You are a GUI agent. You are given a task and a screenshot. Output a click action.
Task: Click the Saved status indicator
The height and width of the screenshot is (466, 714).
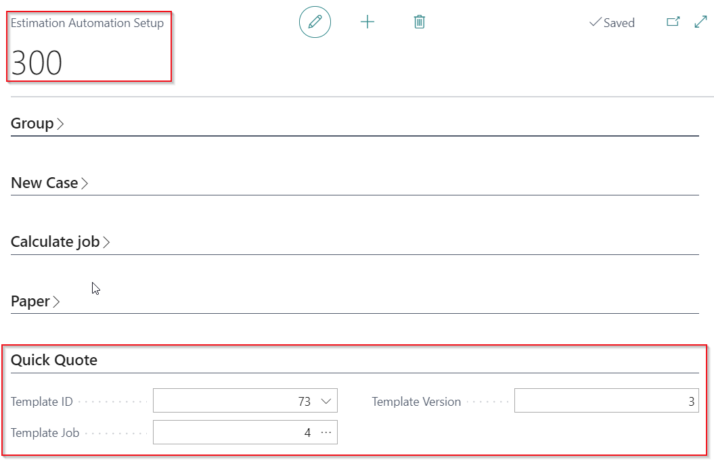coord(612,22)
